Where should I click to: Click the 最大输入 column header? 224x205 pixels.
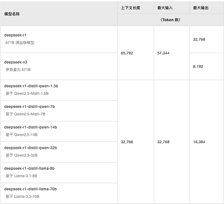click(165, 8)
